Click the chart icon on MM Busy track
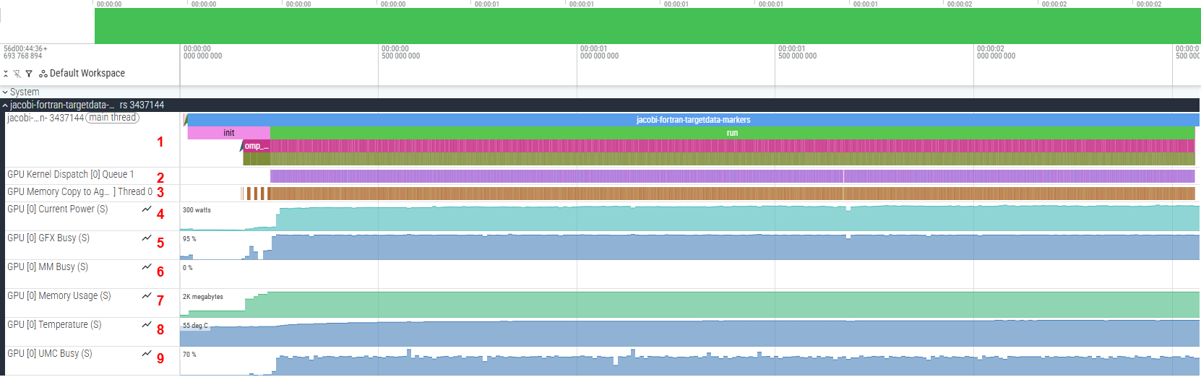 (x=147, y=266)
